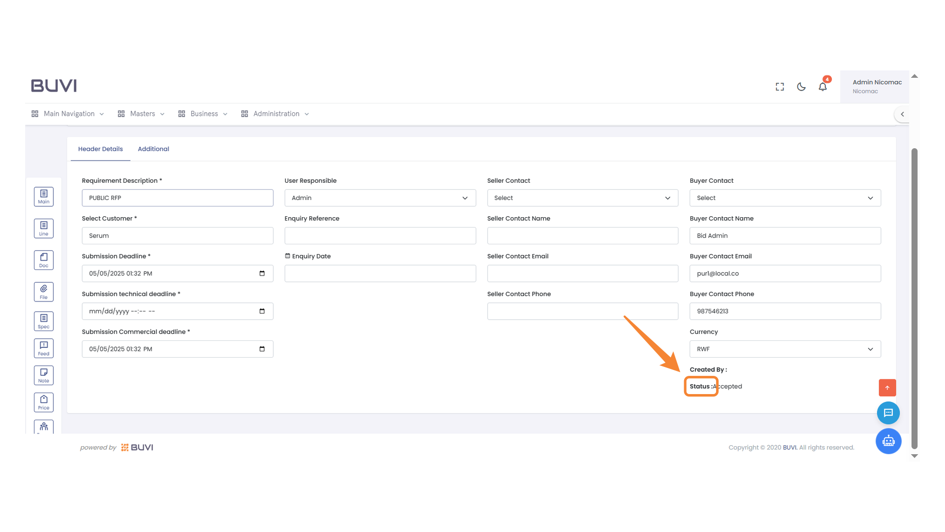Viewport: 945px width, 532px height.
Task: Open the Main section sidebar icon
Action: tap(44, 197)
